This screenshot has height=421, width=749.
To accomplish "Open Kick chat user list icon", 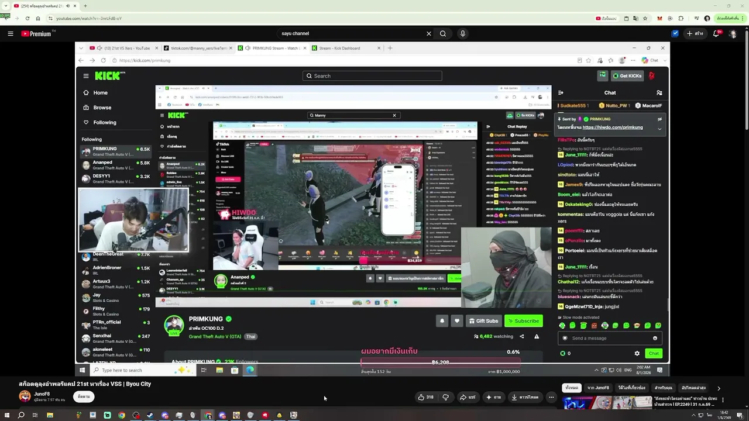I will coord(659,92).
